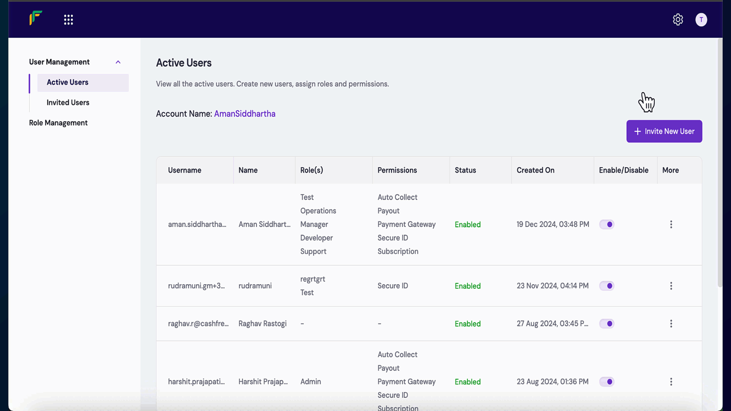Disable the Aman Siddhartha user toggle
This screenshot has height=411, width=731.
[x=607, y=225]
